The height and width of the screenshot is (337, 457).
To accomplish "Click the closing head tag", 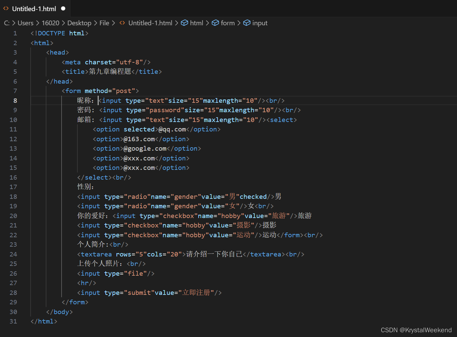I will coord(60,82).
